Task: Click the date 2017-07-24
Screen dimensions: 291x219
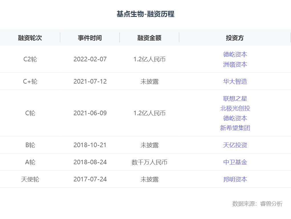Action: [x=90, y=179]
